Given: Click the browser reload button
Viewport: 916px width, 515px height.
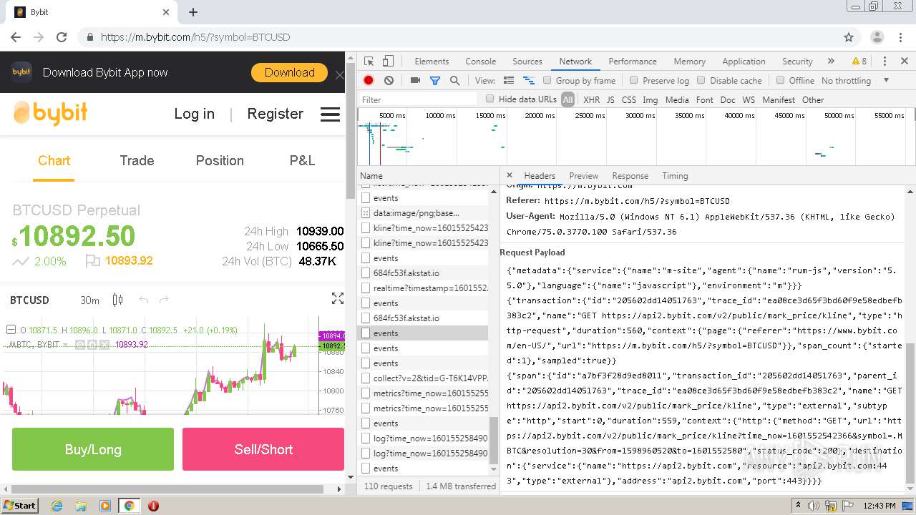Looking at the screenshot, I should pyautogui.click(x=62, y=37).
